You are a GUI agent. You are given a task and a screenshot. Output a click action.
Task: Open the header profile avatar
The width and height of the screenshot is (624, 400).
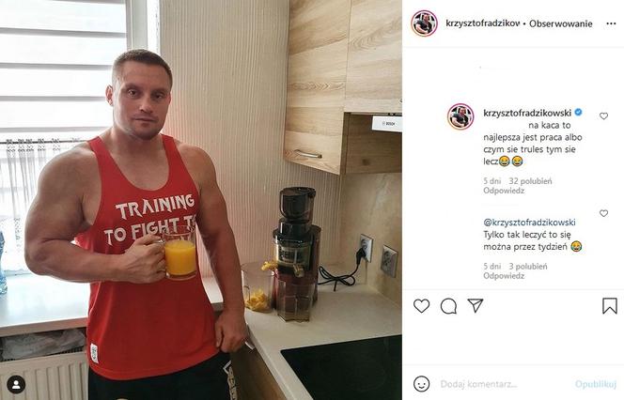pyautogui.click(x=424, y=23)
